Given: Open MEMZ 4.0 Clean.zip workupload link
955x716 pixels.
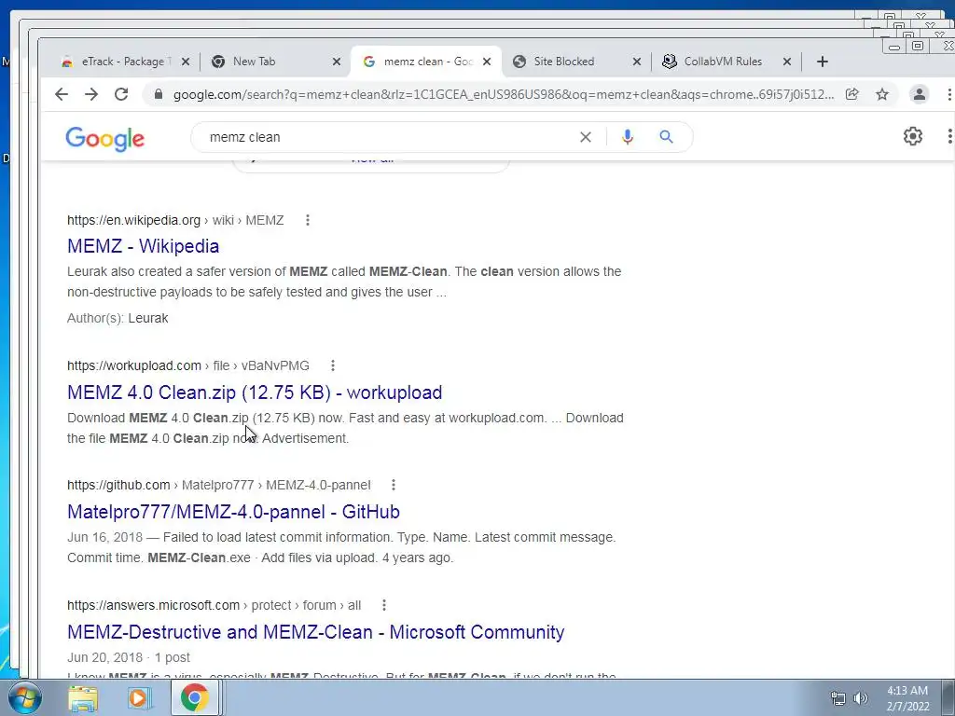Looking at the screenshot, I should (x=255, y=392).
